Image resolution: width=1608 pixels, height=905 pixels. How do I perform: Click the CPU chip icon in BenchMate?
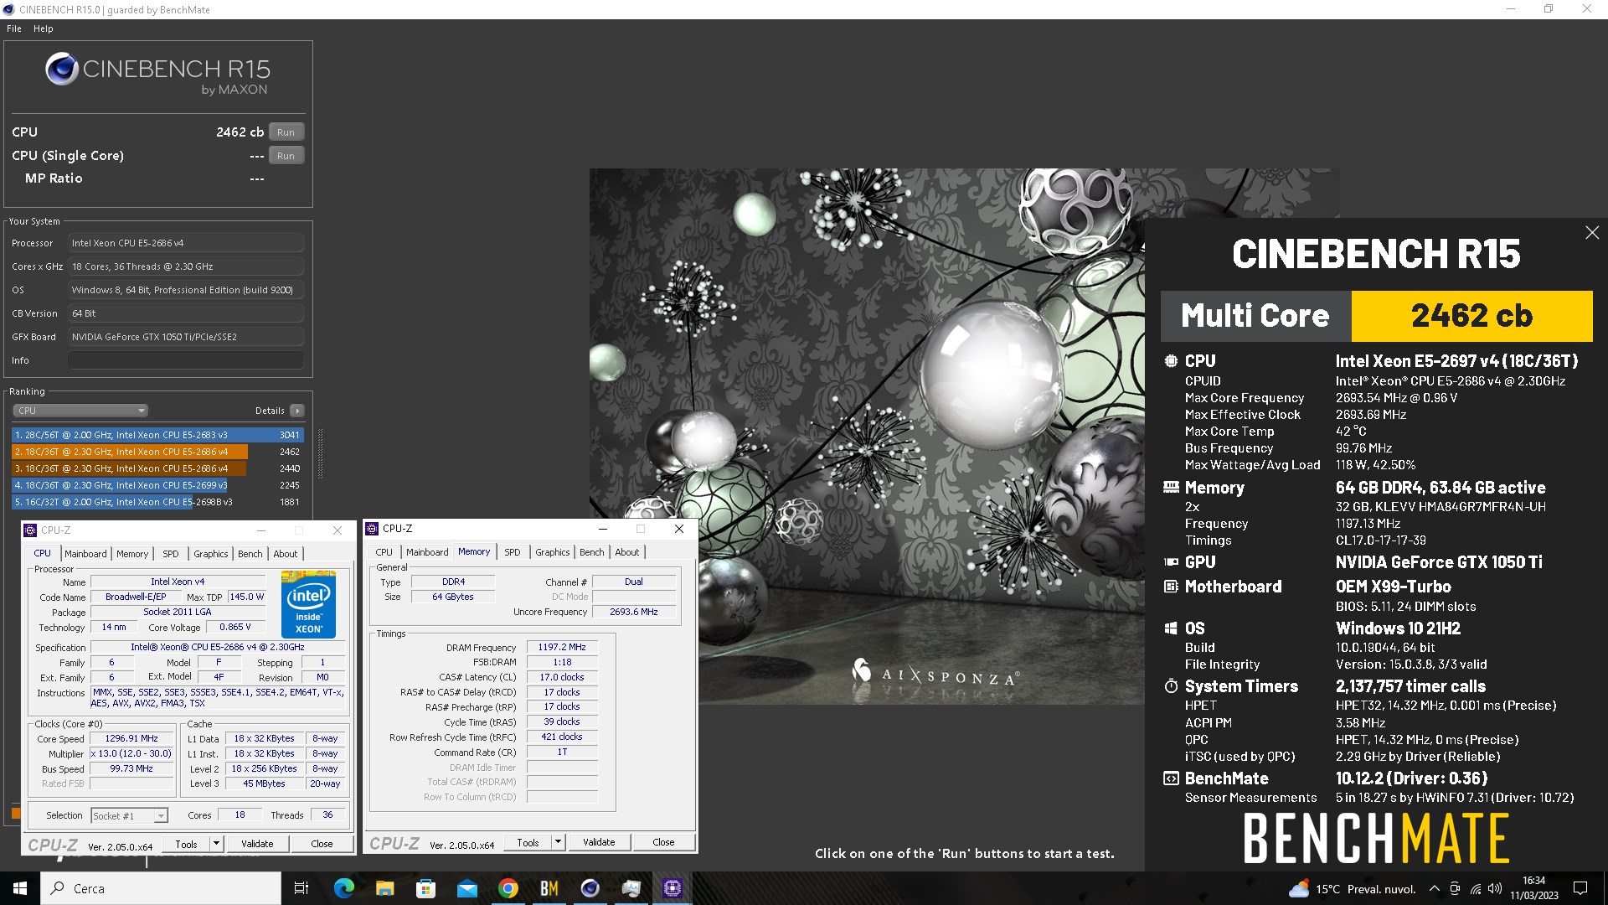coord(1171,361)
